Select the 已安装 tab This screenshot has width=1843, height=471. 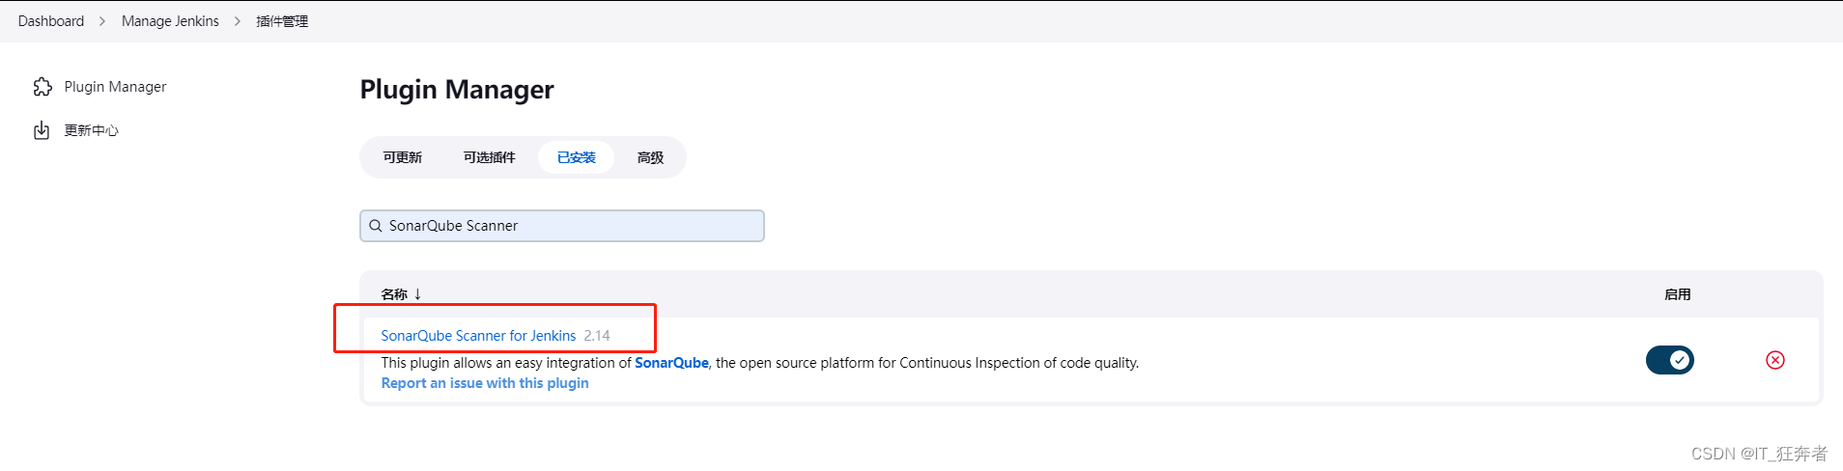[x=577, y=157]
